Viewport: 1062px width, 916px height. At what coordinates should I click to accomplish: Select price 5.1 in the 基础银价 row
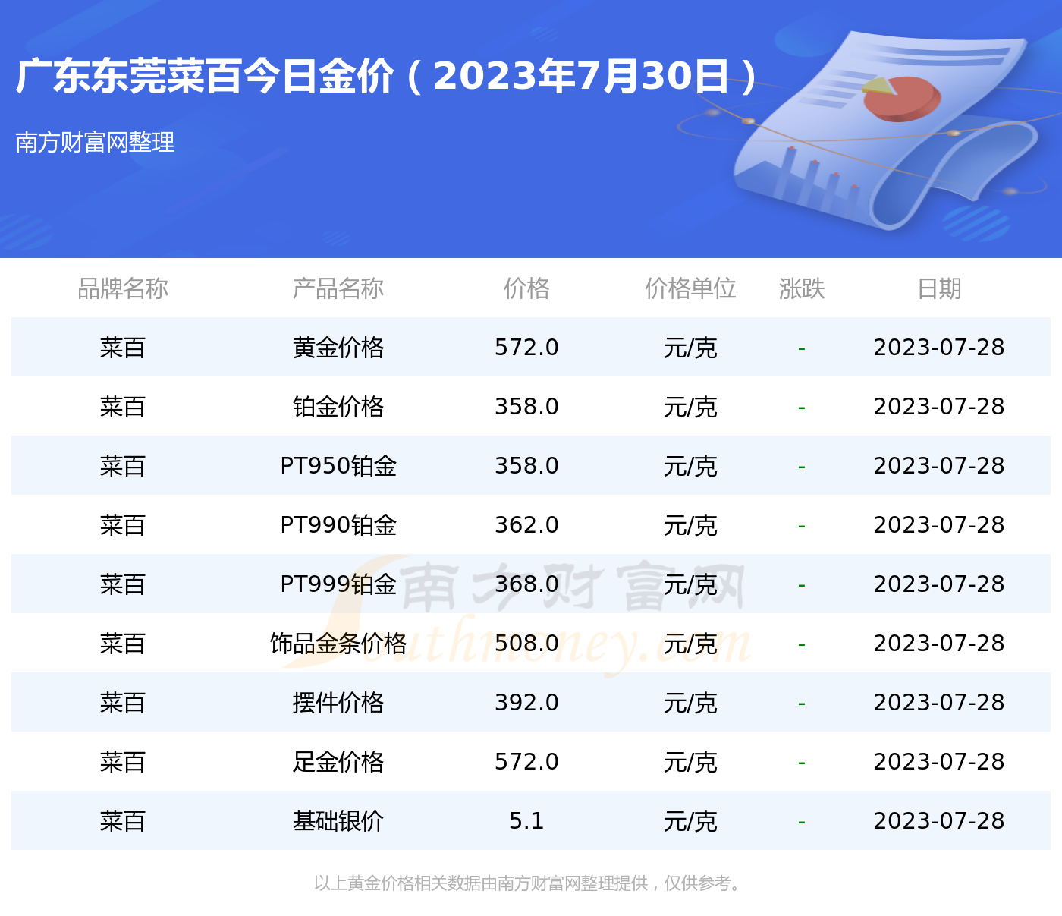coord(526,821)
